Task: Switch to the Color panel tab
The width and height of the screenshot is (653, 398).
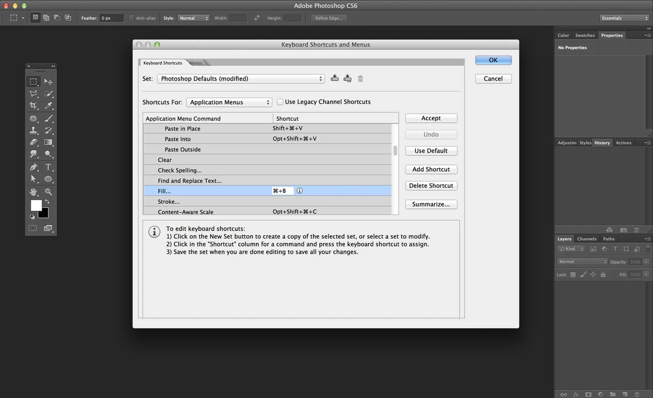Action: click(563, 35)
